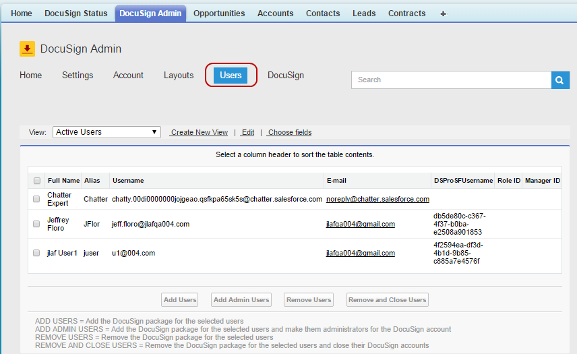577x354 pixels.
Task: Sort the table by Username column header
Action: point(128,181)
